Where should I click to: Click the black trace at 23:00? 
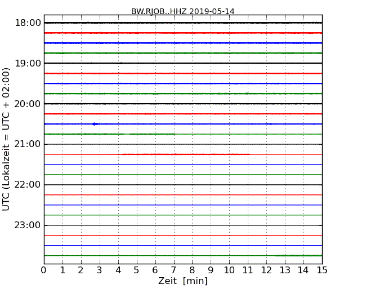coord(183,225)
